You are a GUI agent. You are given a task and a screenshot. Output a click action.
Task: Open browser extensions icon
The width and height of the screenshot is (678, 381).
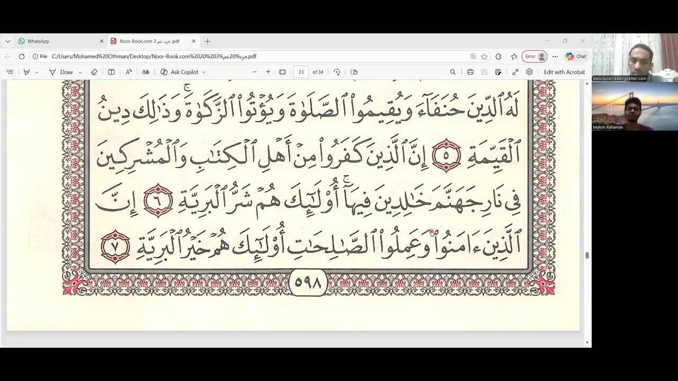tap(498, 56)
